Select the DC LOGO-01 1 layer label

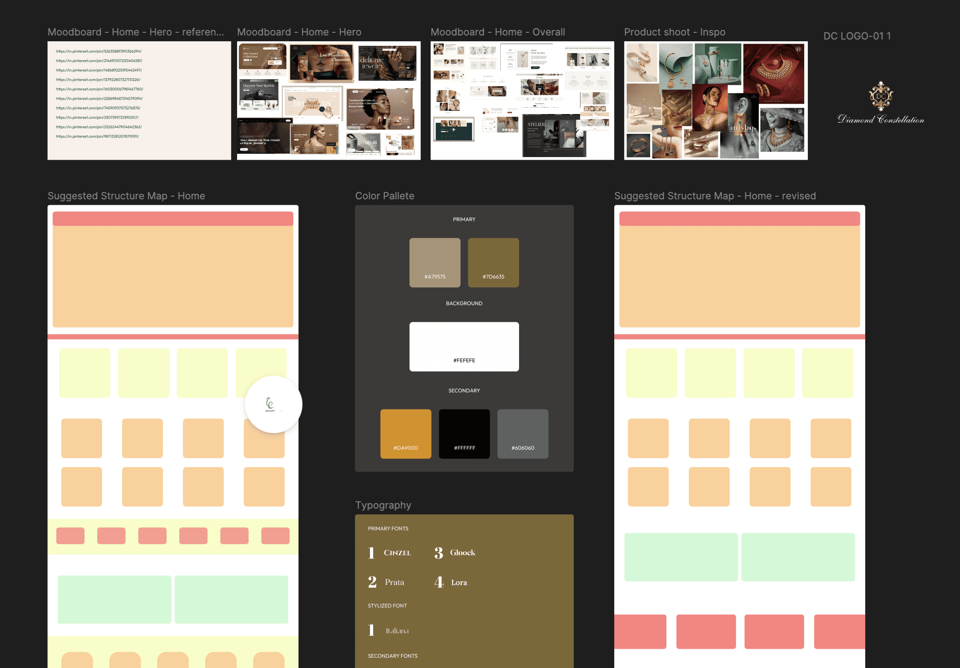pyautogui.click(x=857, y=36)
